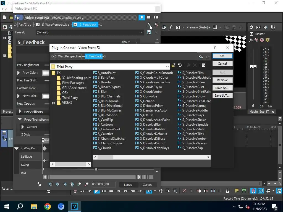Jump to the first keyframe
Viewport: 283px width, 212px height.
click(x=51, y=184)
